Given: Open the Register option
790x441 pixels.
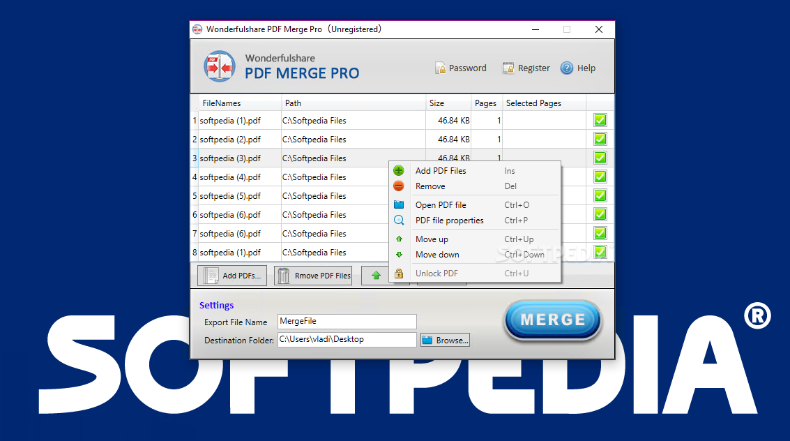Looking at the screenshot, I should pyautogui.click(x=526, y=68).
